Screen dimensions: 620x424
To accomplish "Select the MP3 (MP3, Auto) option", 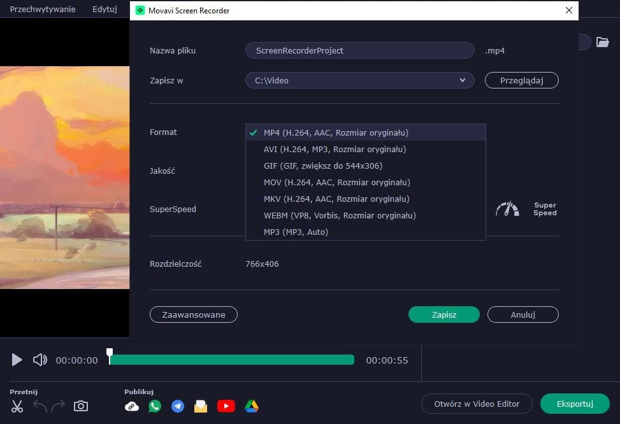I will pos(296,232).
